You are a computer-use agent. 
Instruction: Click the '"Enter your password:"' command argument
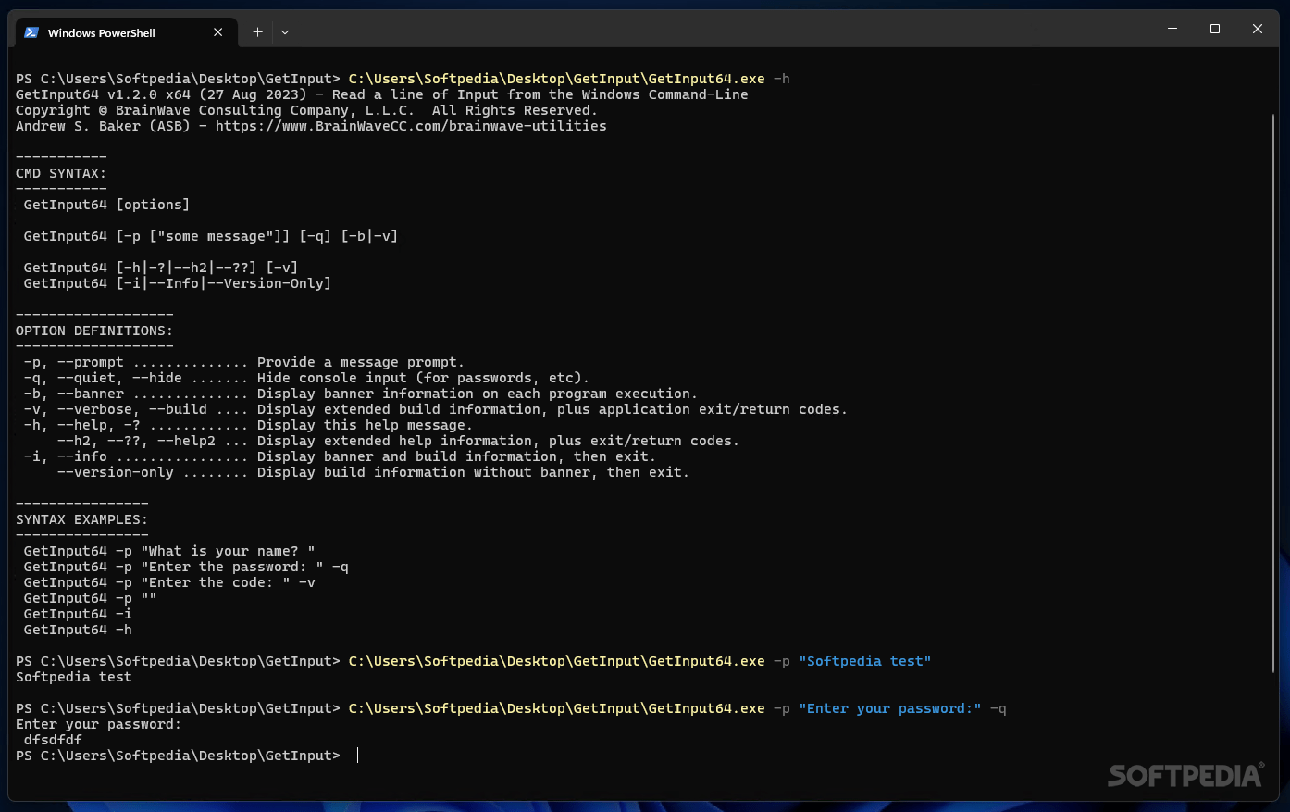click(890, 708)
